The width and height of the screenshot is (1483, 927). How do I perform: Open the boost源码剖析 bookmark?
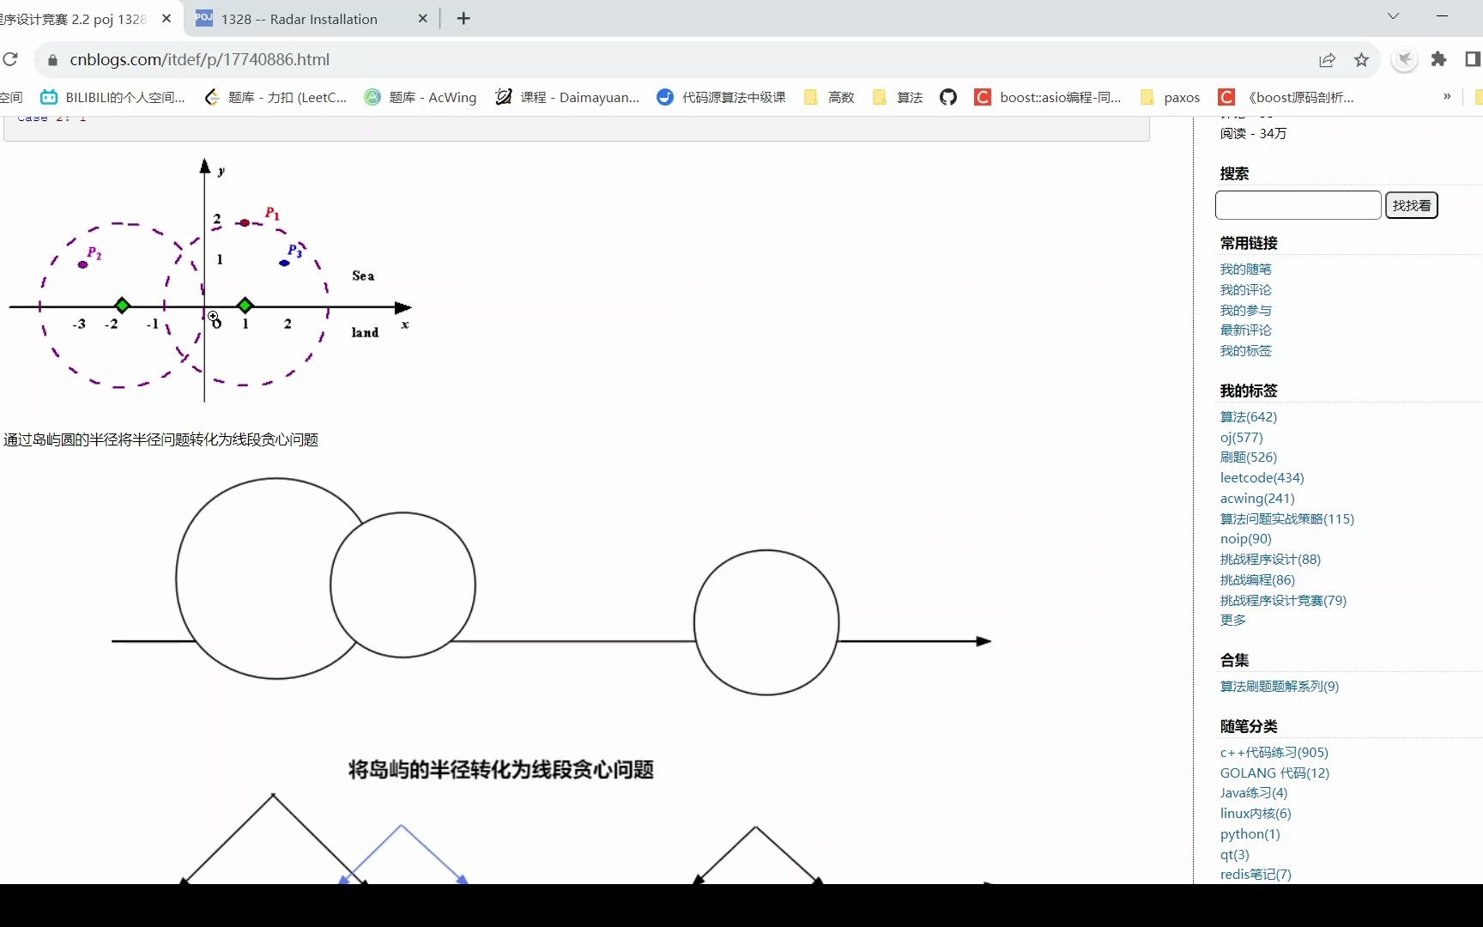(x=1286, y=97)
